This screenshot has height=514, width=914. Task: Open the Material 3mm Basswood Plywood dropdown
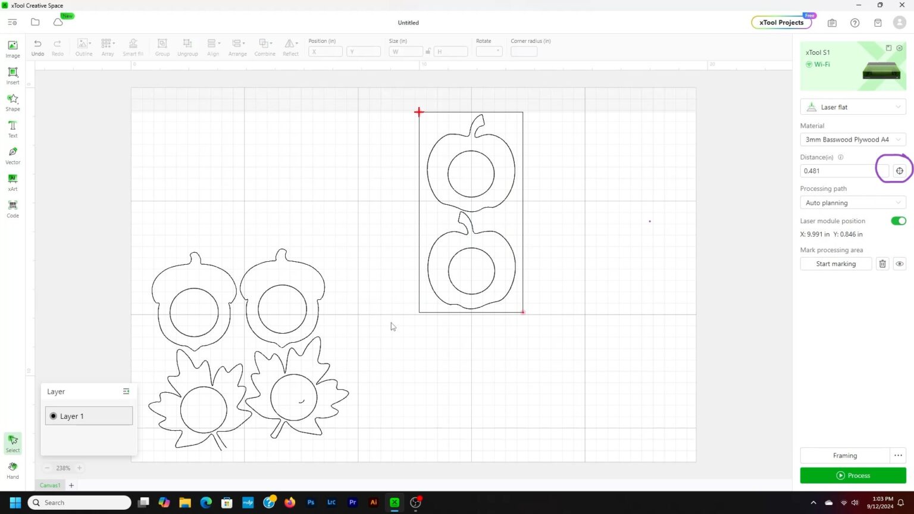[x=853, y=140]
